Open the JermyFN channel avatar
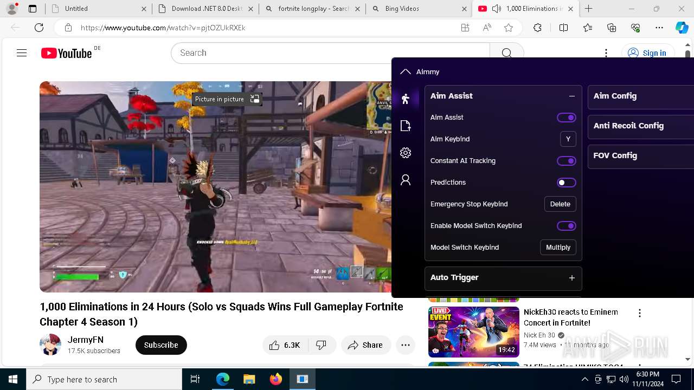Viewport: 694px width, 390px height. 50,345
